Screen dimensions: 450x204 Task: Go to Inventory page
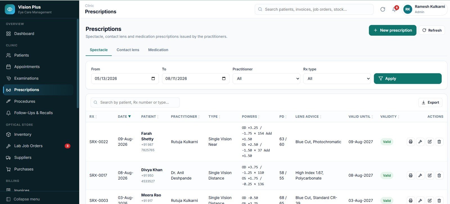click(38, 135)
